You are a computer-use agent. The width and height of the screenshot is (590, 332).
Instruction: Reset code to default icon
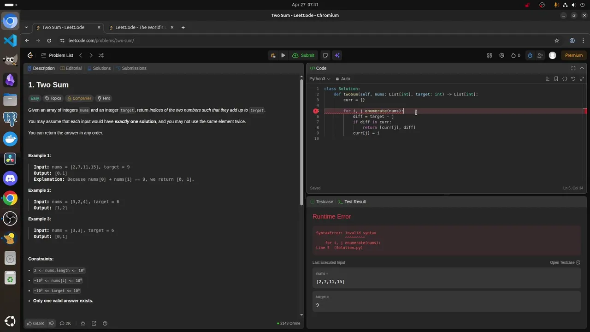pyautogui.click(x=573, y=79)
